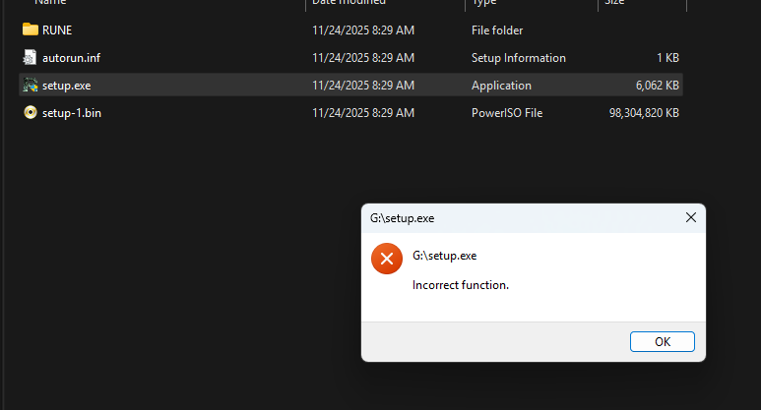
Task: Click the autorun.inf file icon
Action: coord(31,58)
